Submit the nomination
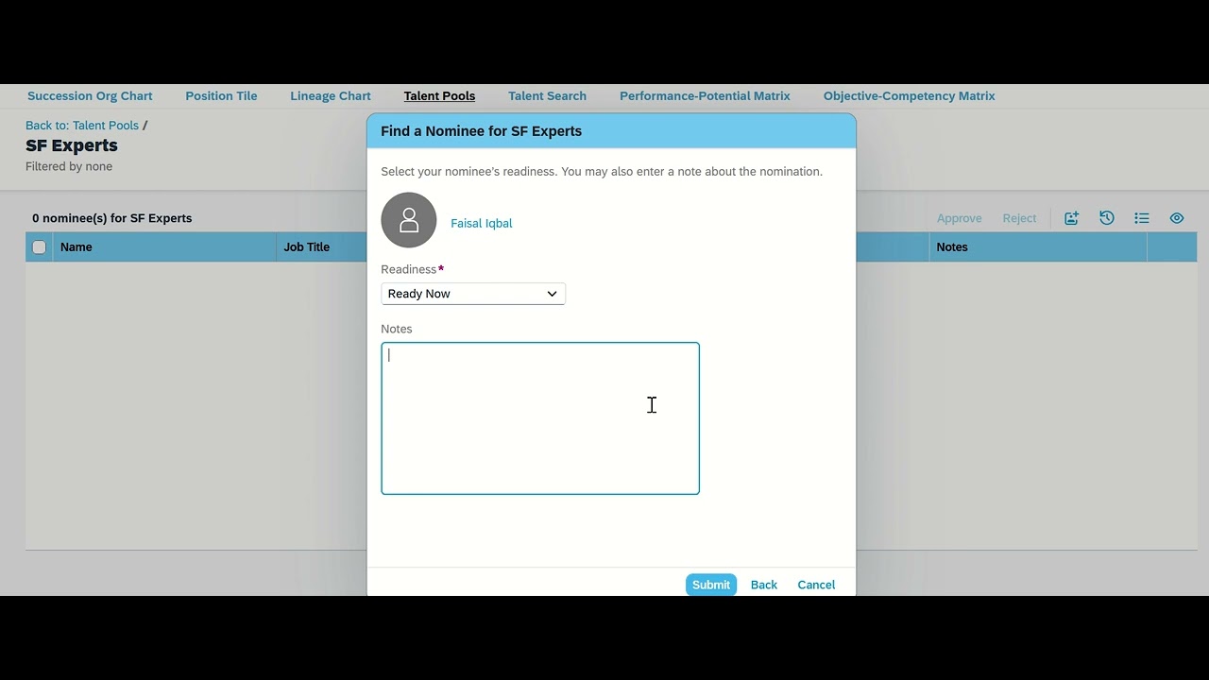 click(711, 585)
